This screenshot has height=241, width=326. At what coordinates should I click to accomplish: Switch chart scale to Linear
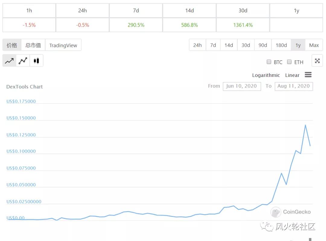pyautogui.click(x=292, y=75)
